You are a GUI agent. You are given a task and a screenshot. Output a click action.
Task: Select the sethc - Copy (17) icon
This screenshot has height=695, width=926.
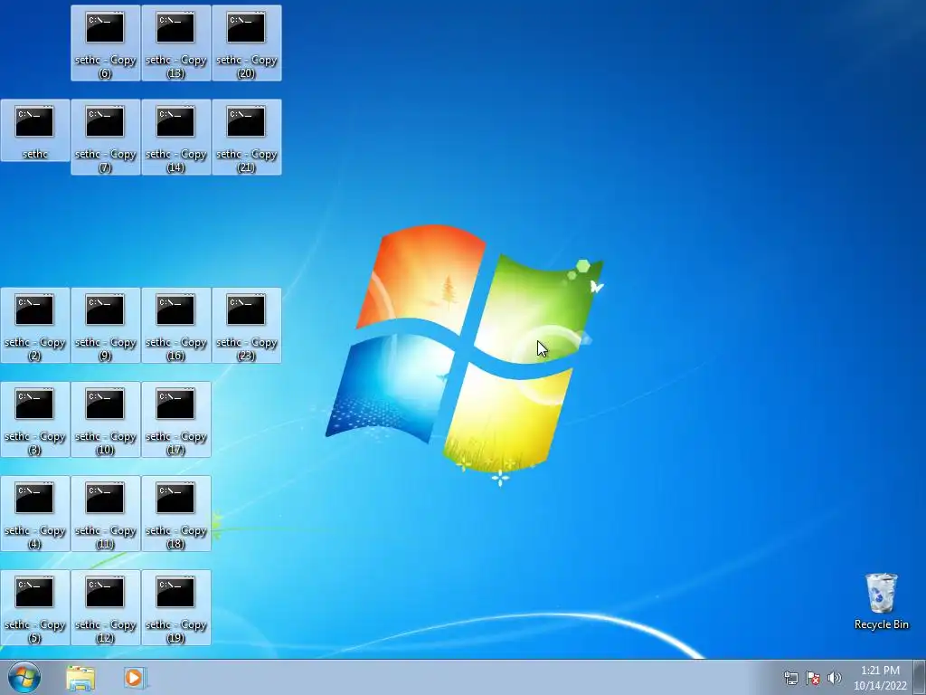[x=176, y=420]
